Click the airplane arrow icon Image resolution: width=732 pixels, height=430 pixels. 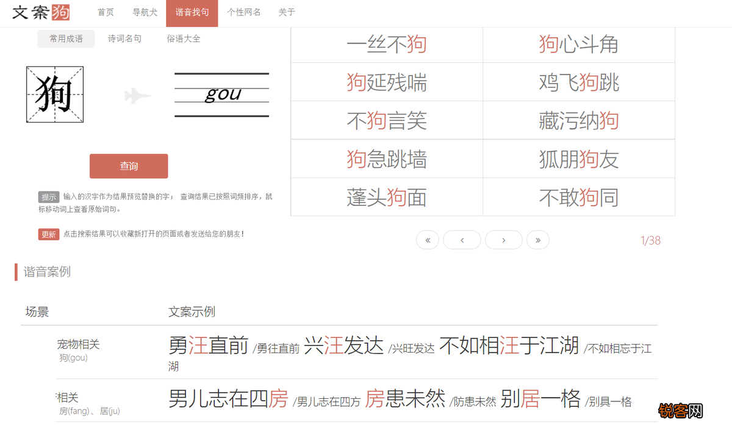pyautogui.click(x=137, y=96)
